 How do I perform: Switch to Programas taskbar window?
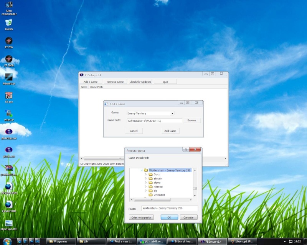pyautogui.click(x=61, y=242)
